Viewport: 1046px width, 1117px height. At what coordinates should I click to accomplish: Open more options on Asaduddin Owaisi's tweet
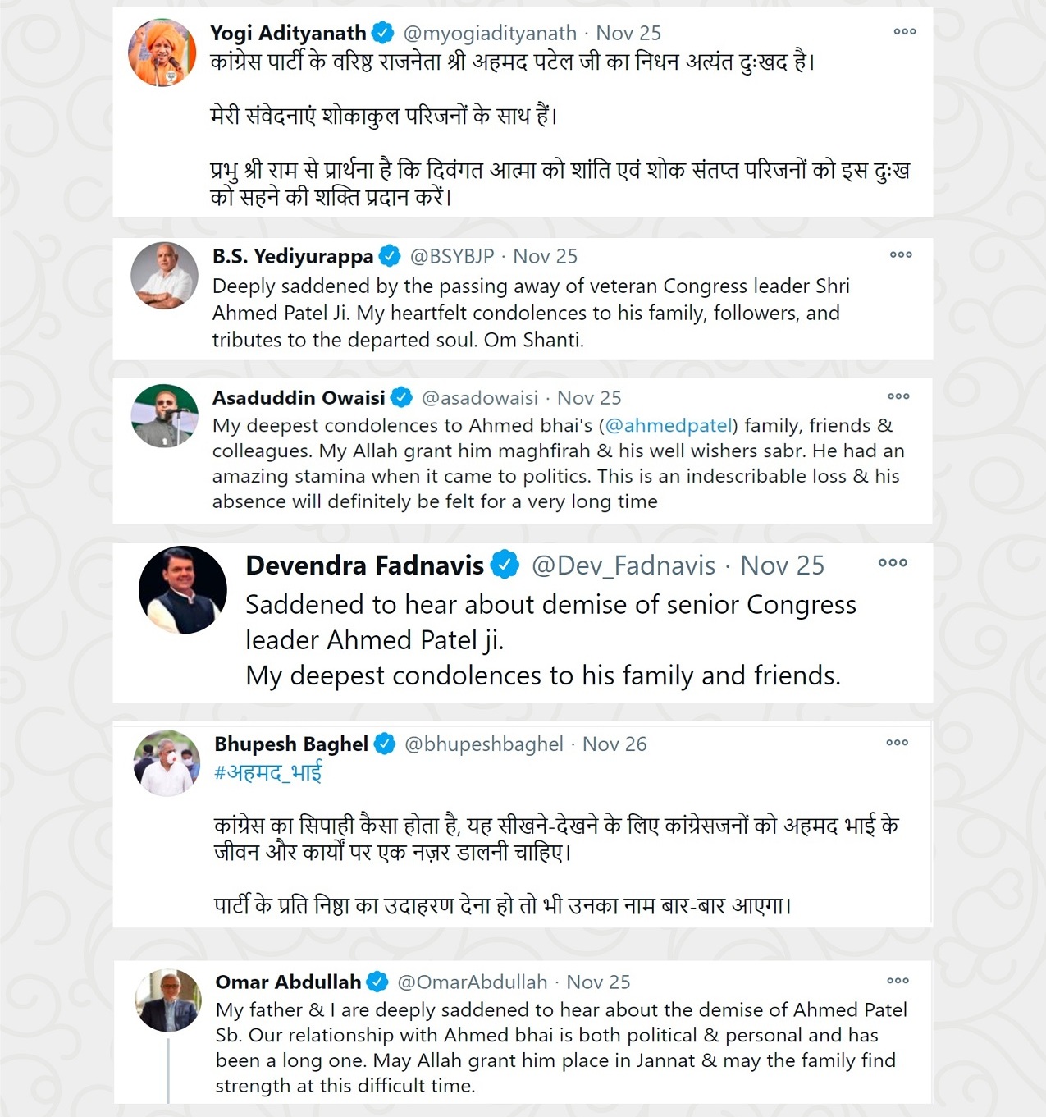tap(898, 396)
